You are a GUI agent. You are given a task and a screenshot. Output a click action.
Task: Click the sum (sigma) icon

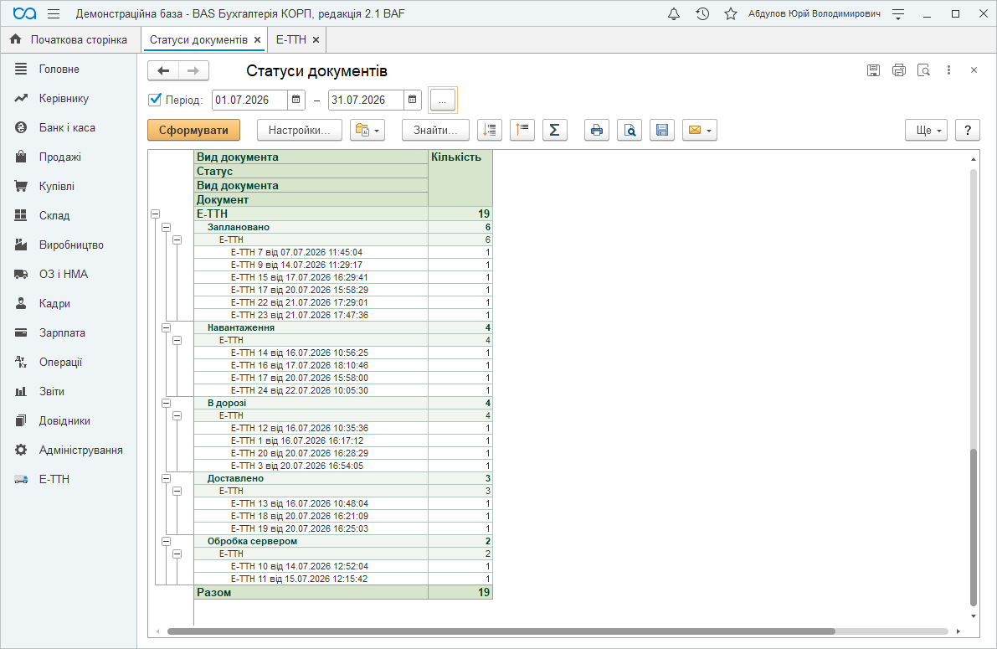click(554, 130)
